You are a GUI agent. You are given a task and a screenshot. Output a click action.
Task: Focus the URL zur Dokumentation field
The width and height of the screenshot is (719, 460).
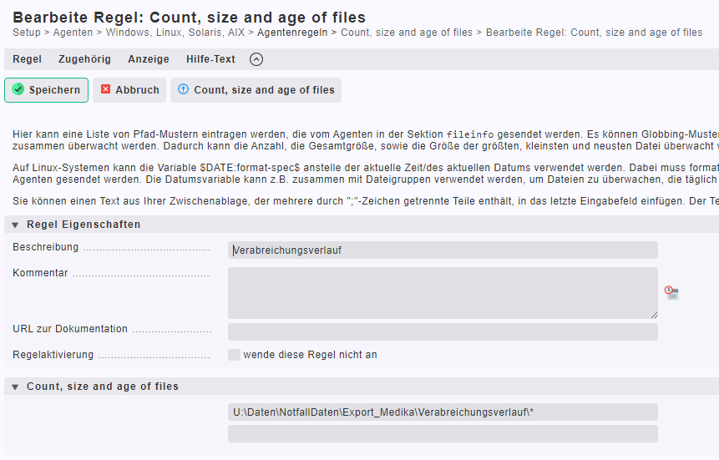[443, 331]
